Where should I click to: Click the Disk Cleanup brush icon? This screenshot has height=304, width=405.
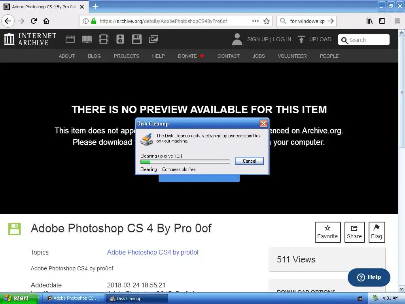147,139
